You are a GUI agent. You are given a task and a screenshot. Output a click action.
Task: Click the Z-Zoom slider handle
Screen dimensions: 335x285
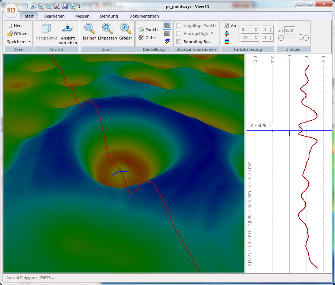point(300,37)
